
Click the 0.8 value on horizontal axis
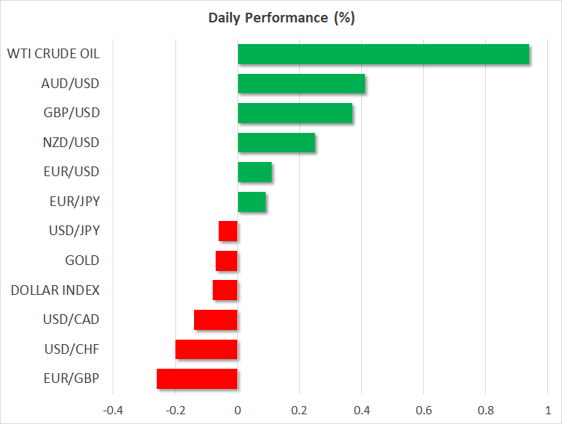(485, 411)
